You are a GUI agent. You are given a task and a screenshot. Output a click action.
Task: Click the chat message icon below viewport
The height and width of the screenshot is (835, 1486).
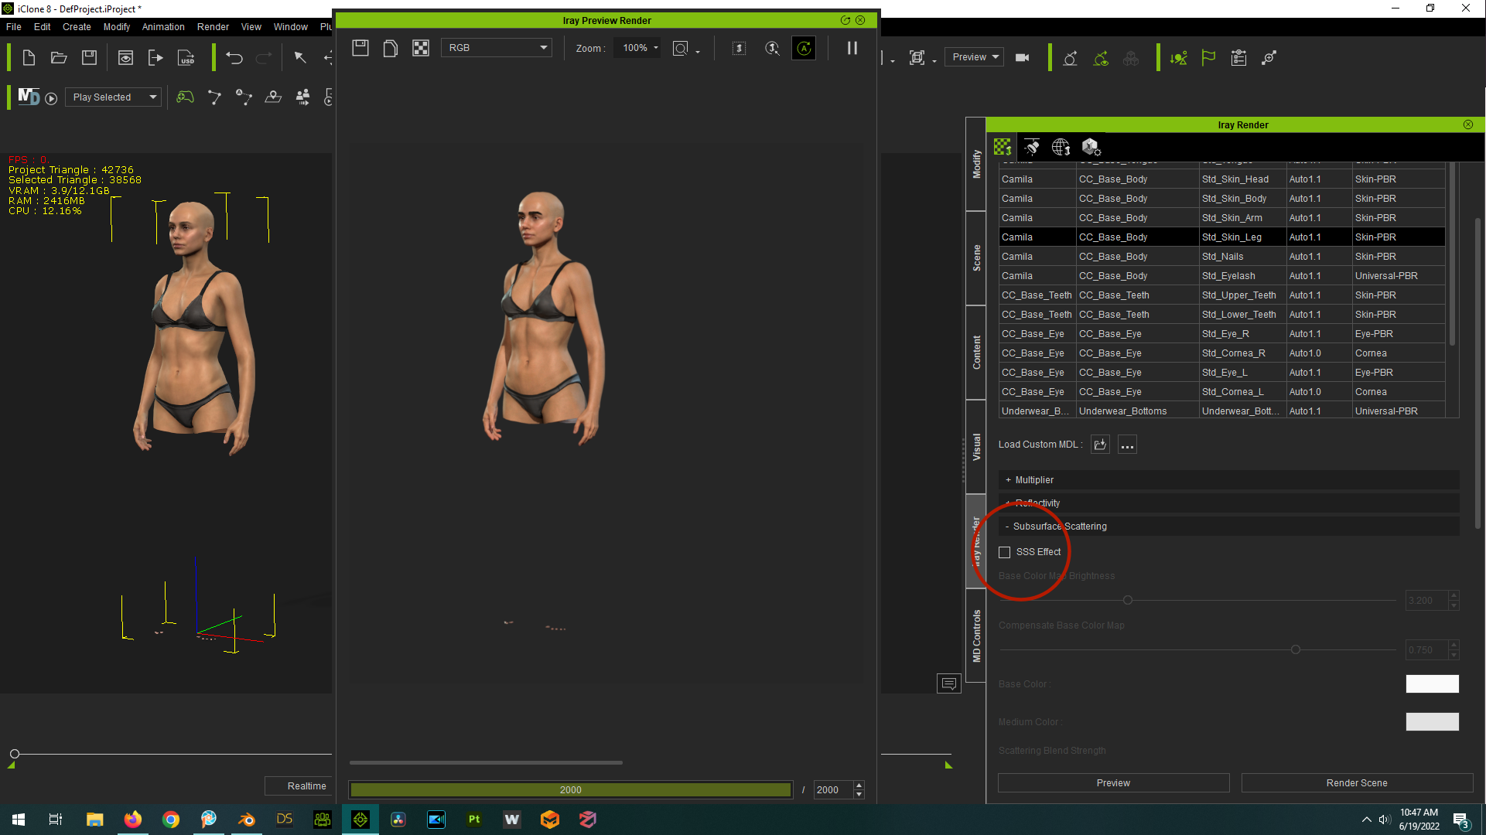(948, 683)
